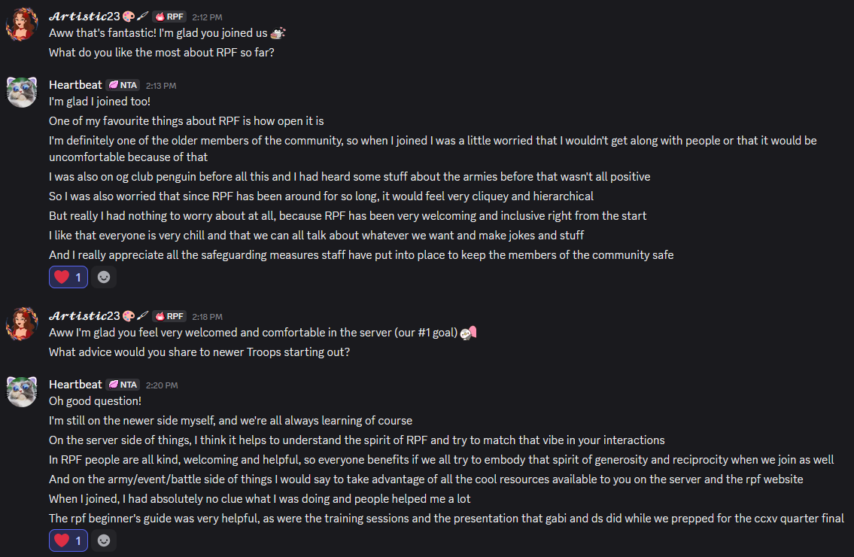Click the RPF server tag at 2:18 PM
Viewport: 854px width, 557px height.
(169, 316)
